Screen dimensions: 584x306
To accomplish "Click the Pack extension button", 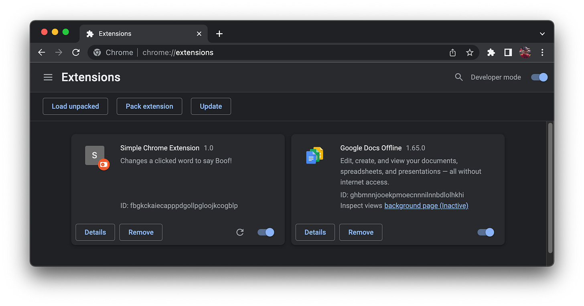I will [x=149, y=106].
